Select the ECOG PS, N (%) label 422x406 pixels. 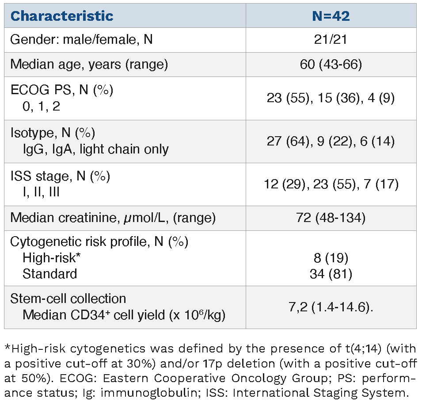point(61,90)
